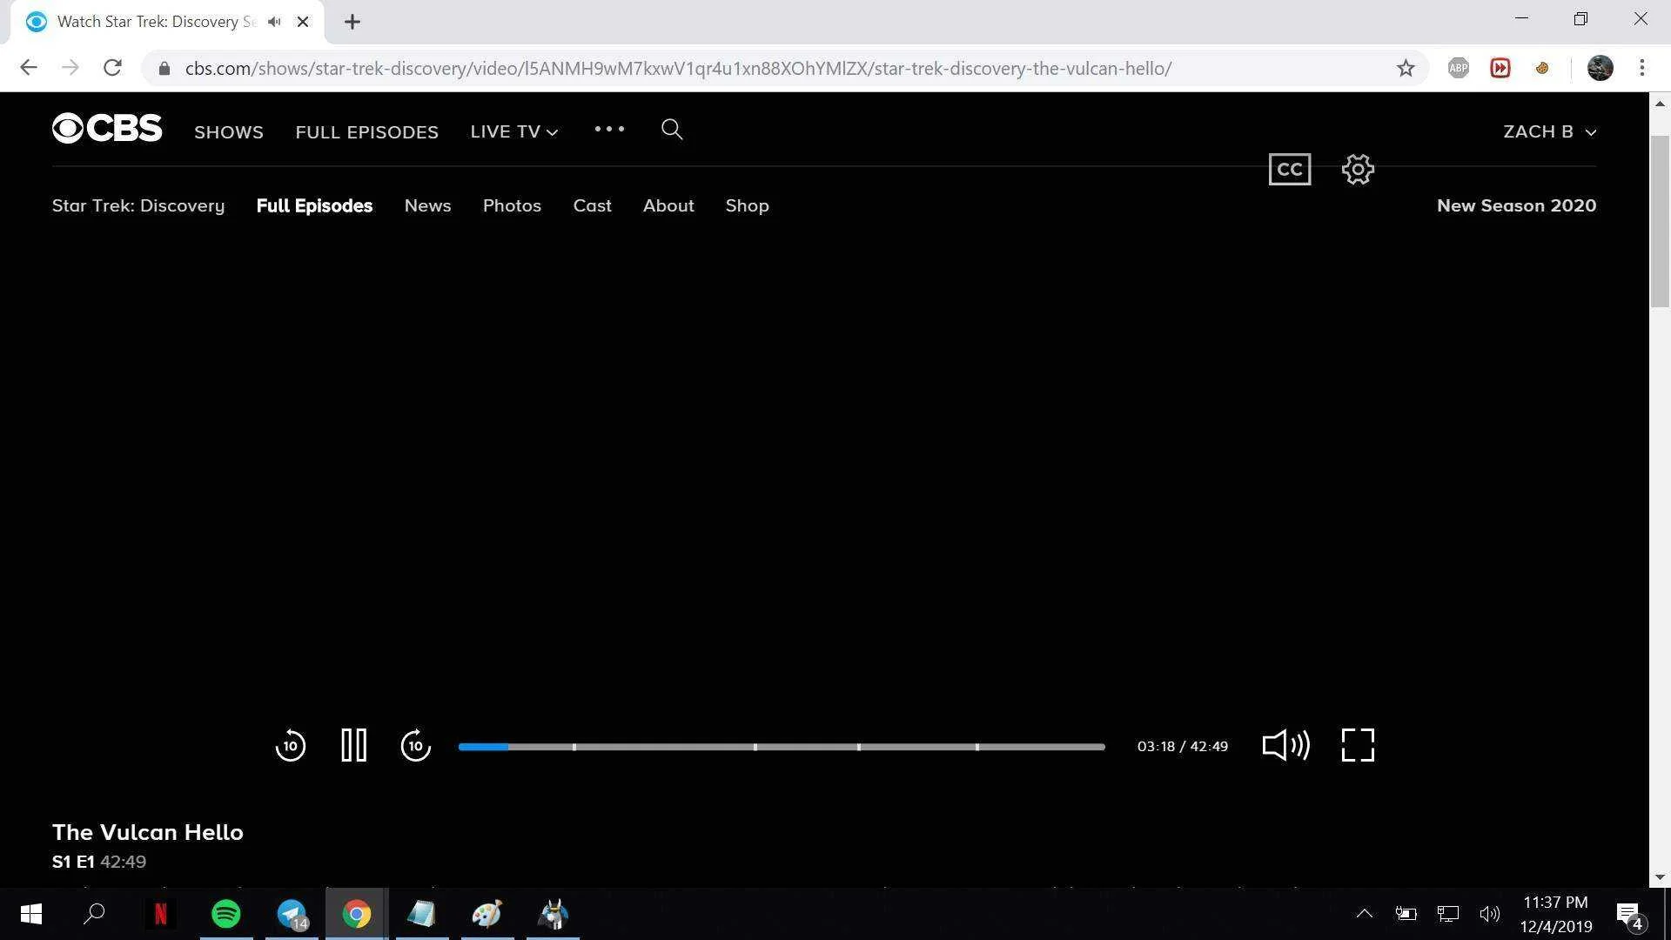Open the Chrome profile avatar

point(1601,68)
